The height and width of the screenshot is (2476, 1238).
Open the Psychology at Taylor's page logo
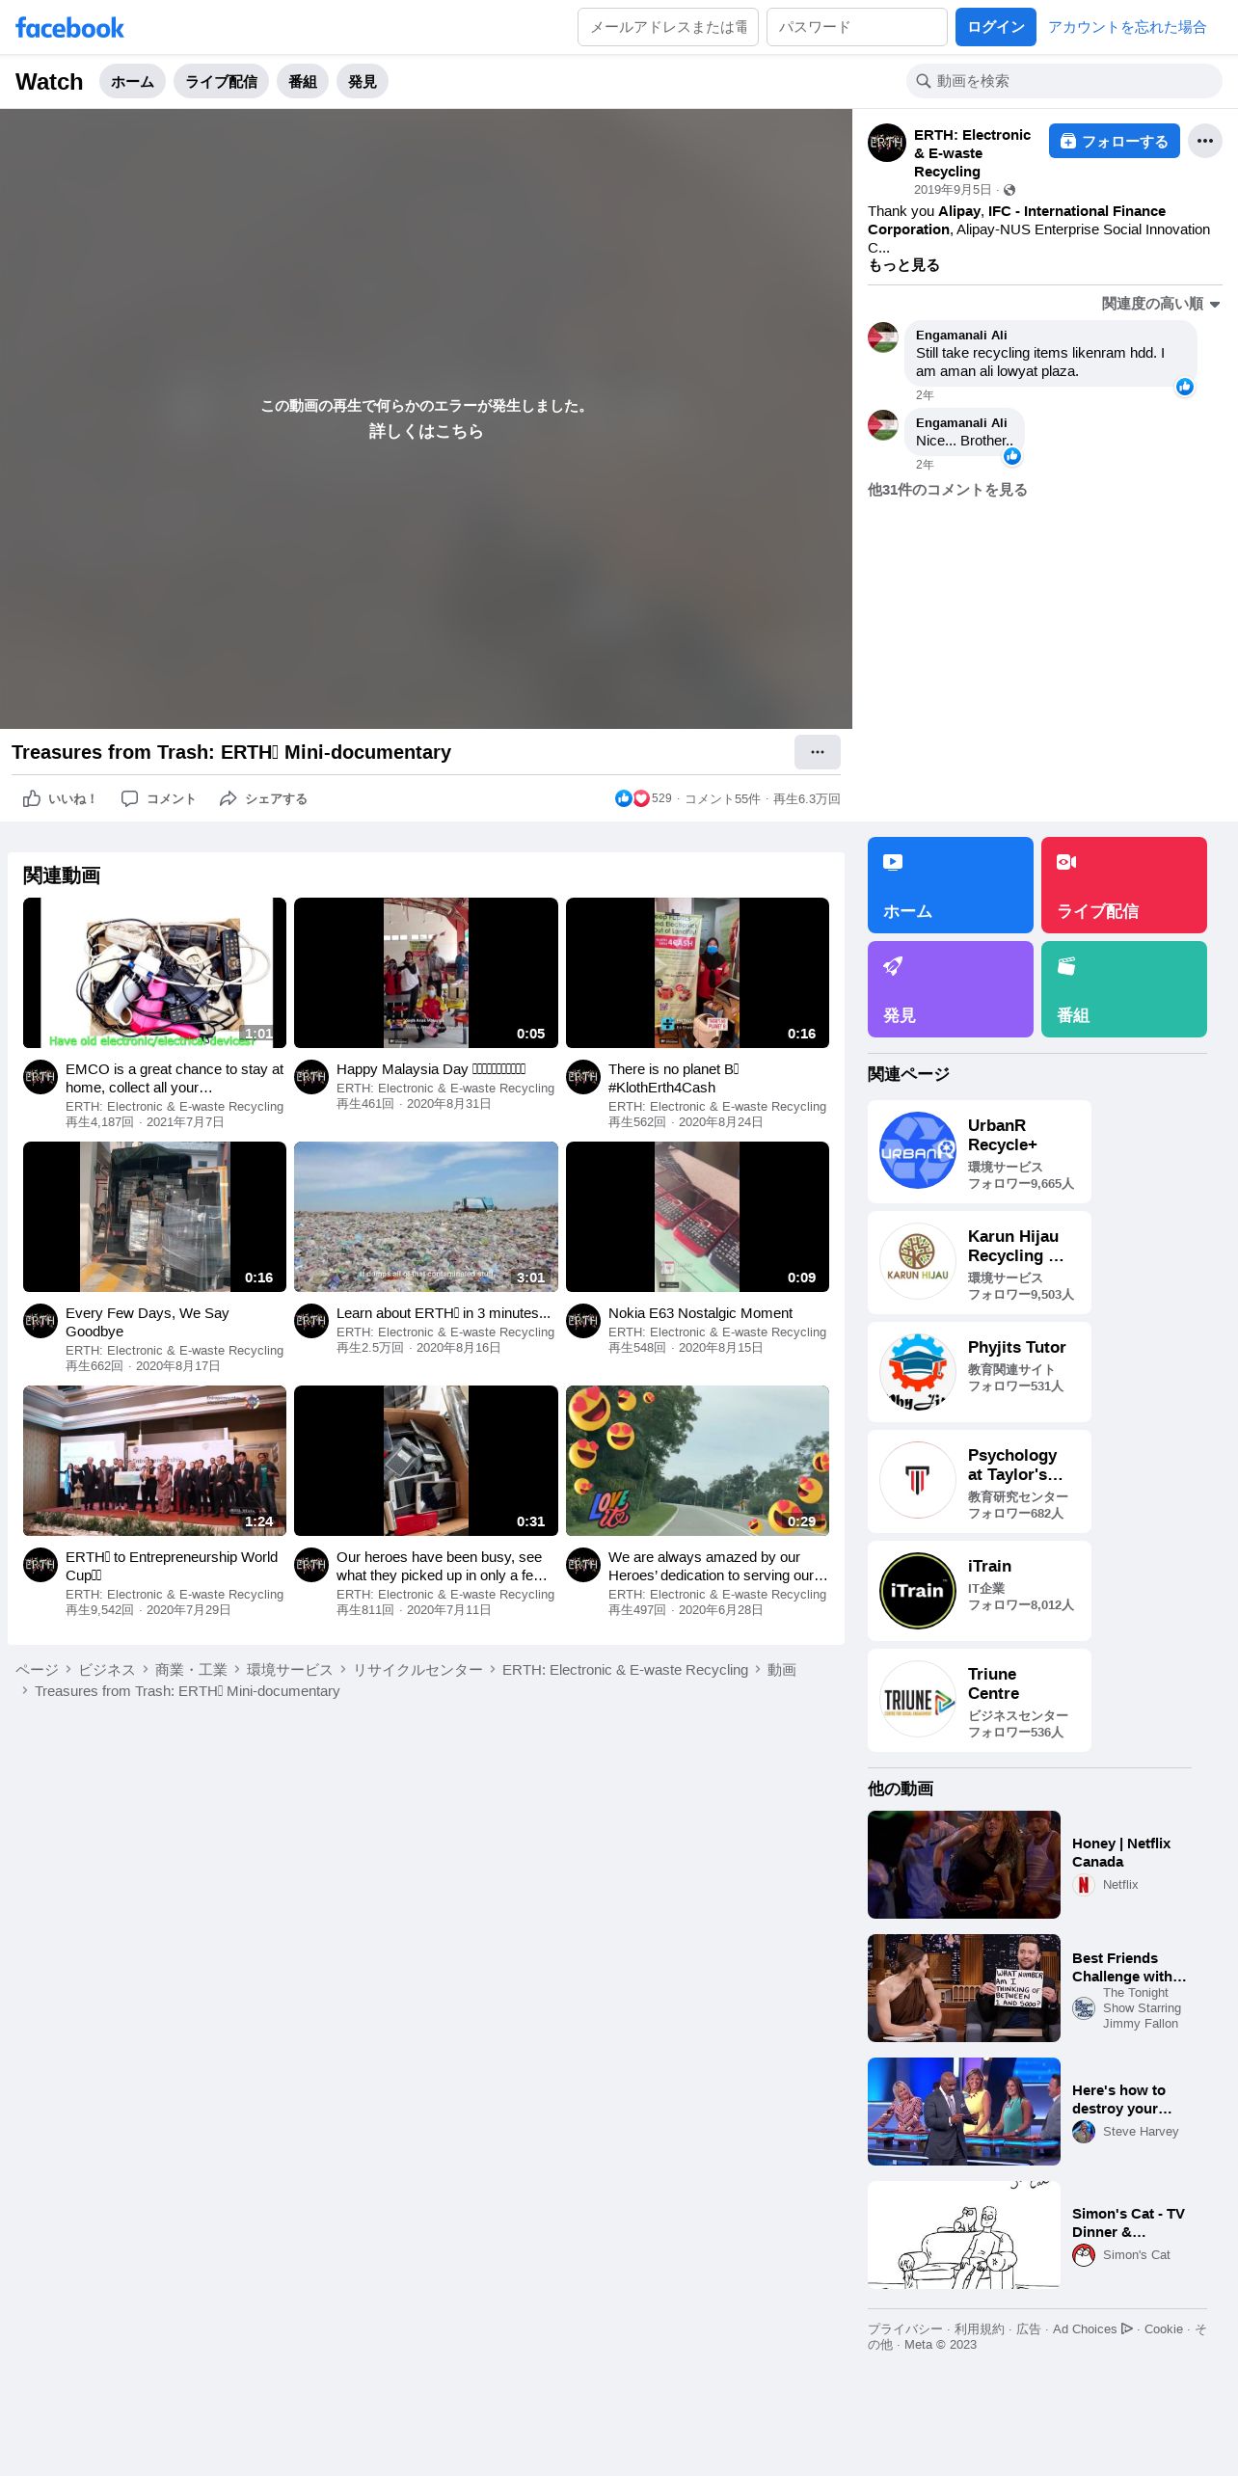coord(917,1480)
